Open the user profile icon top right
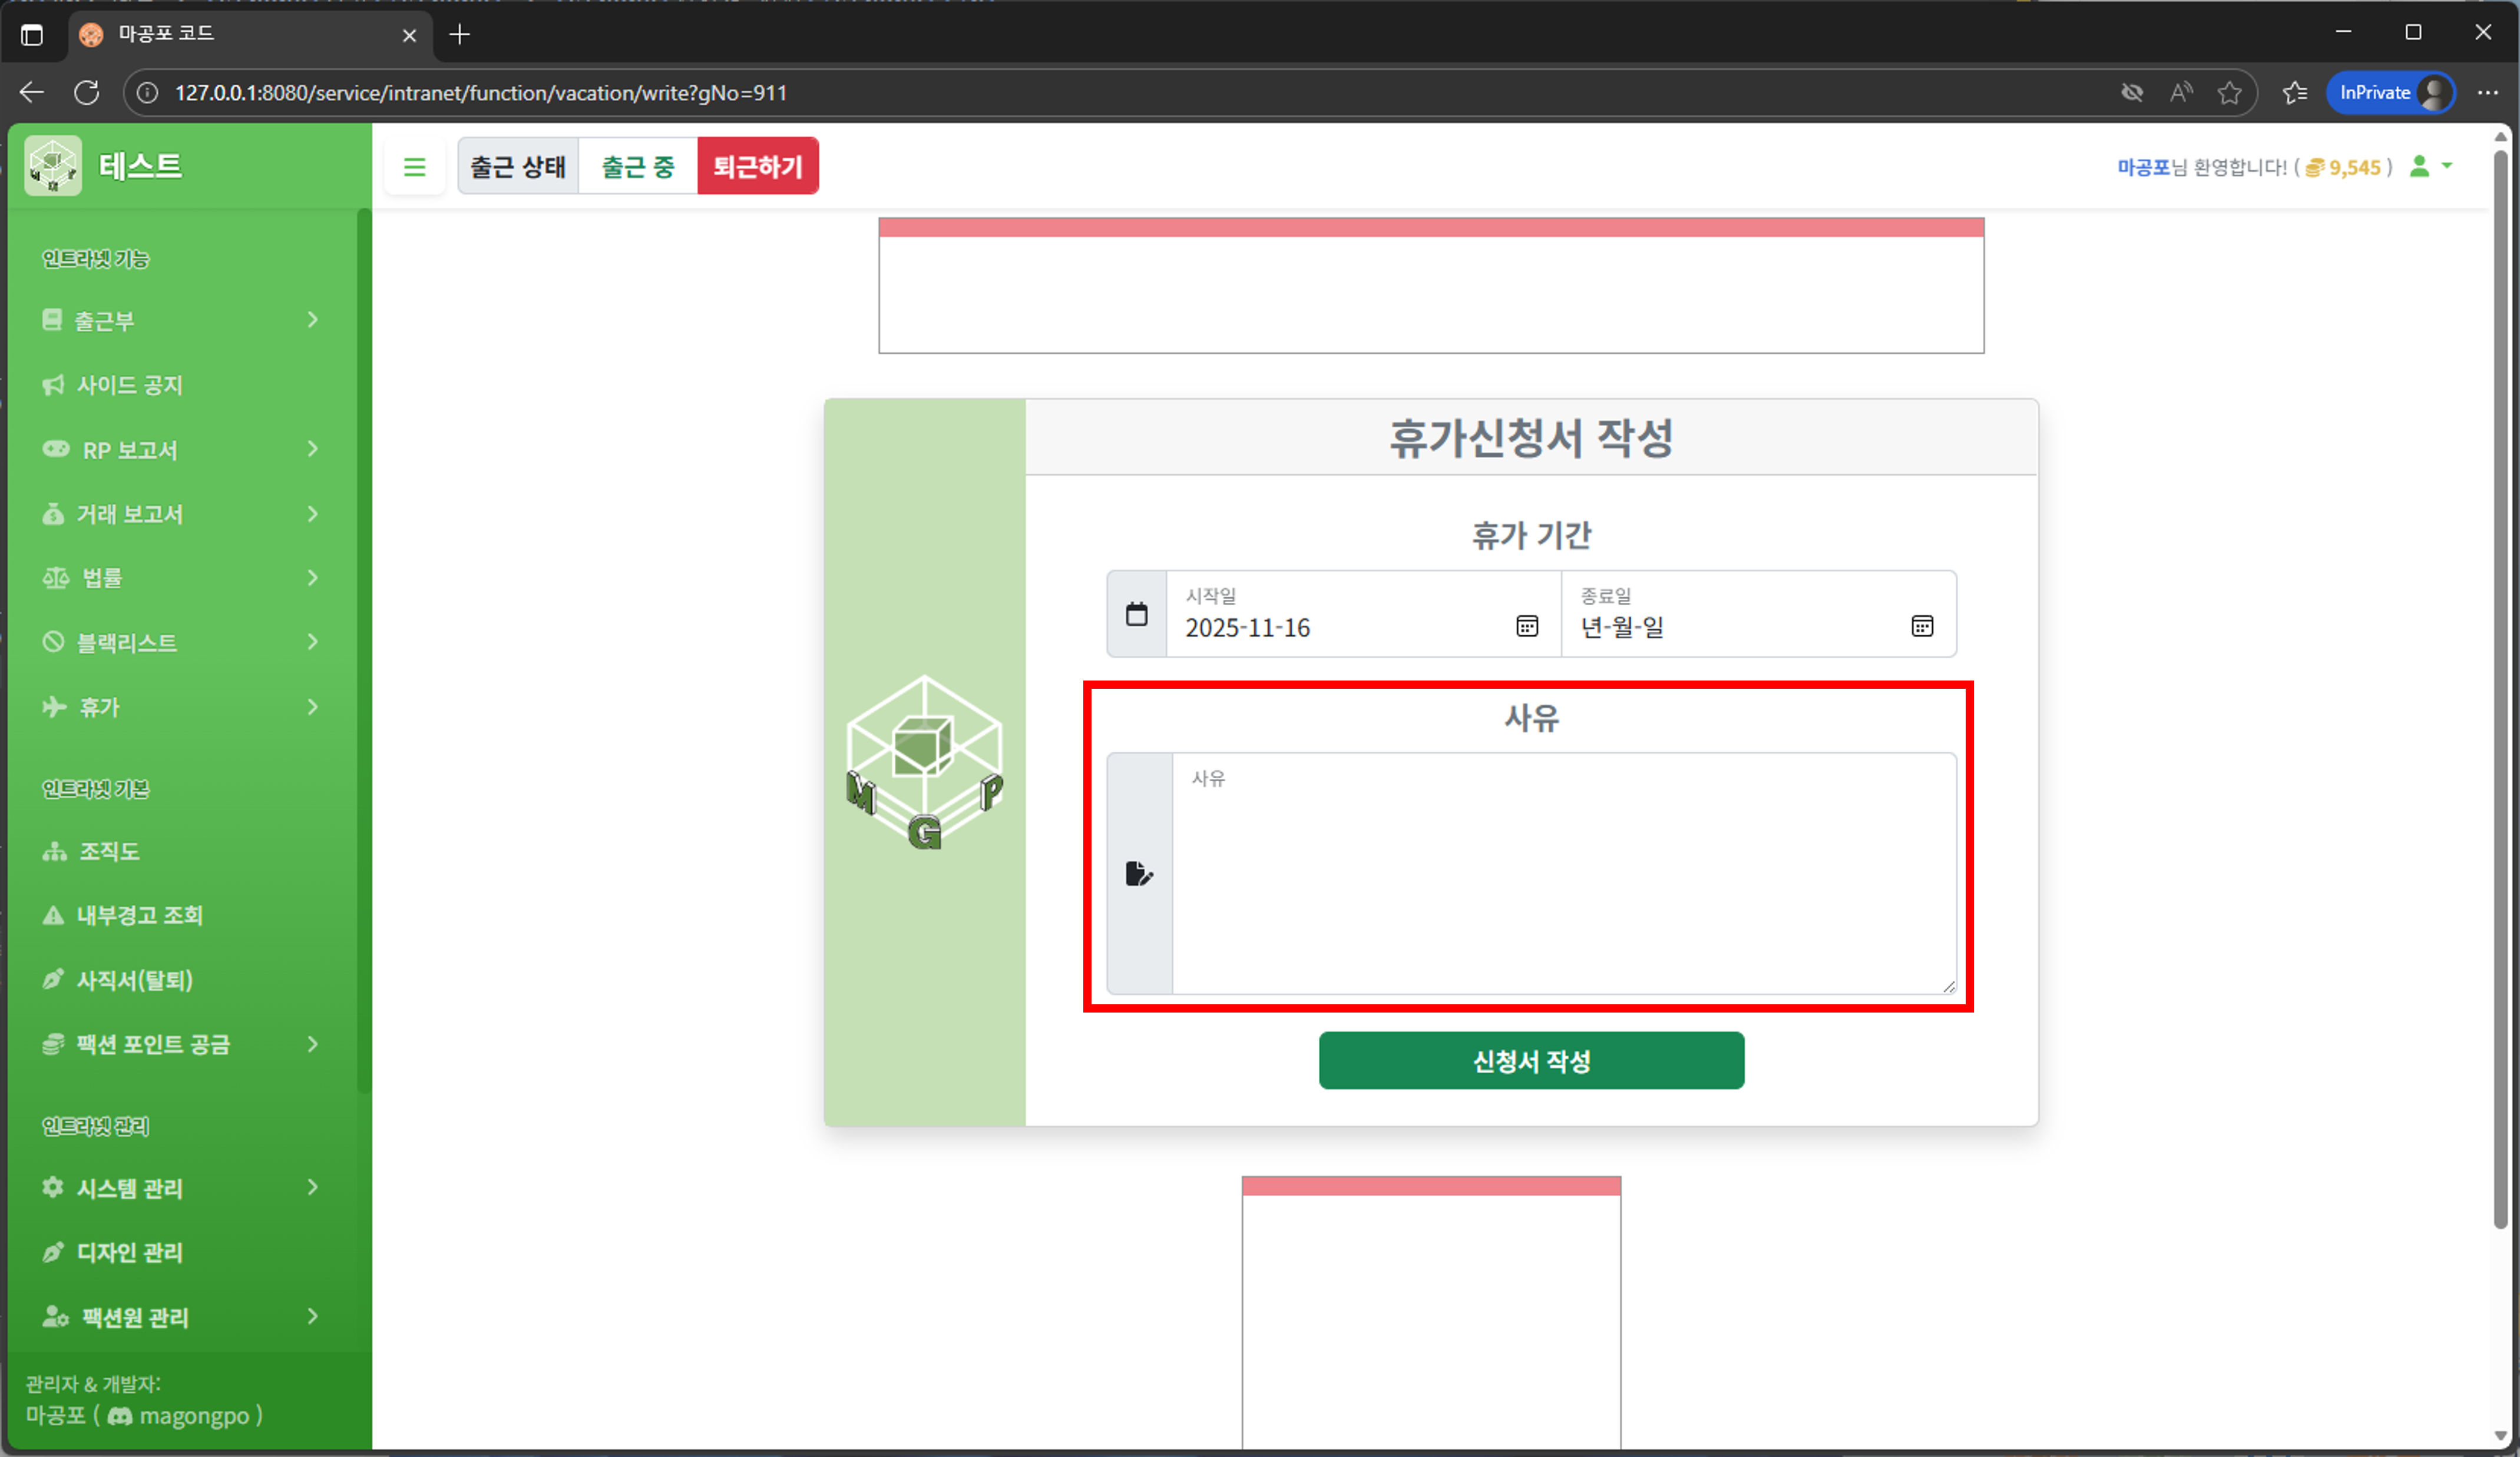Image resolution: width=2520 pixels, height=1457 pixels. coord(2420,167)
